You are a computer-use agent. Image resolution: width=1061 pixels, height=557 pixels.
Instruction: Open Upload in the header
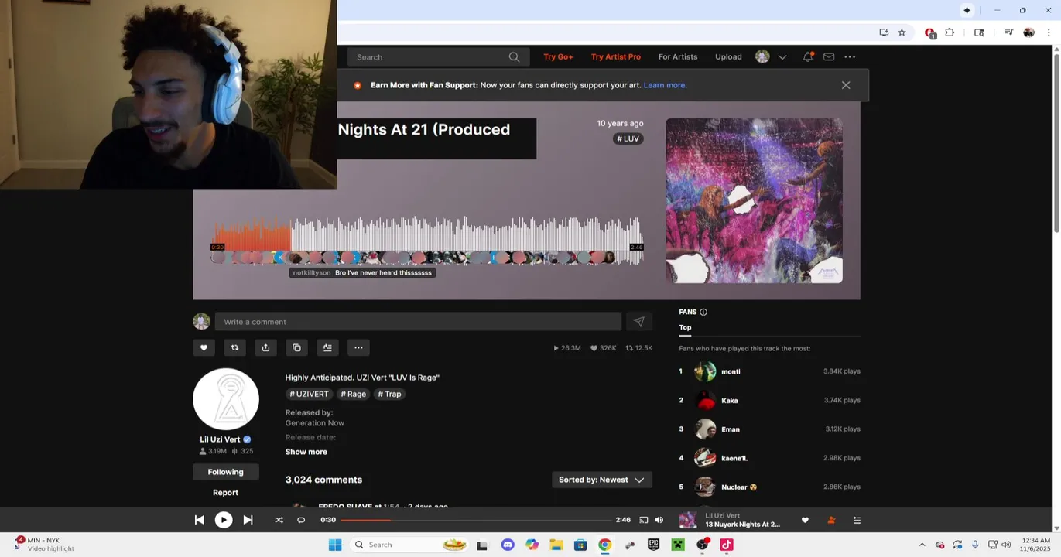[x=728, y=56]
